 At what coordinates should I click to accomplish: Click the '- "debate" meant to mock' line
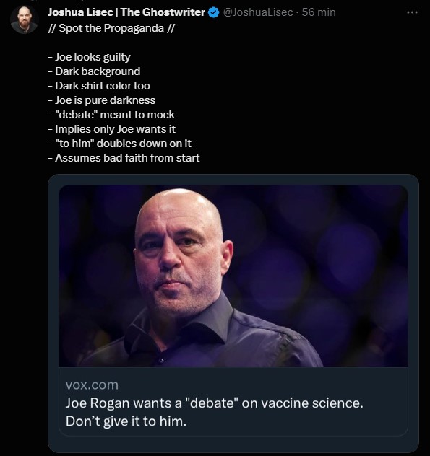(111, 115)
